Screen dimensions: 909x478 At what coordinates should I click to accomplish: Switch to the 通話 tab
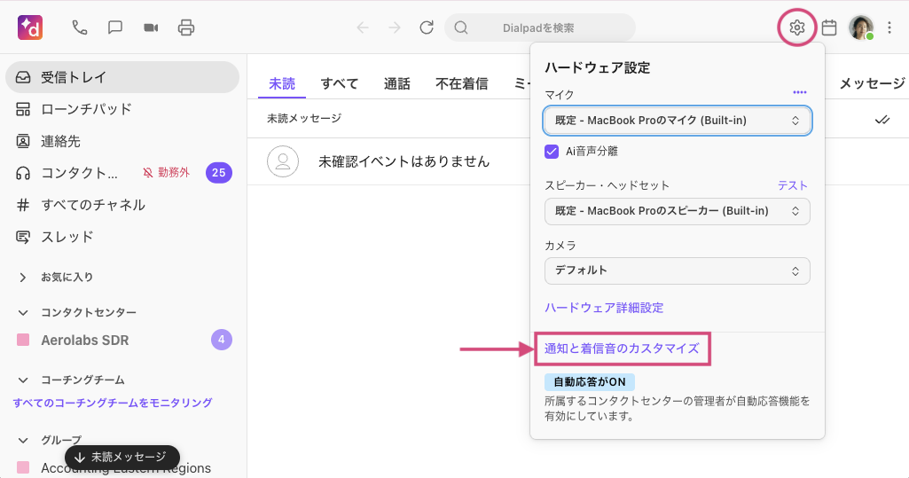pos(396,83)
